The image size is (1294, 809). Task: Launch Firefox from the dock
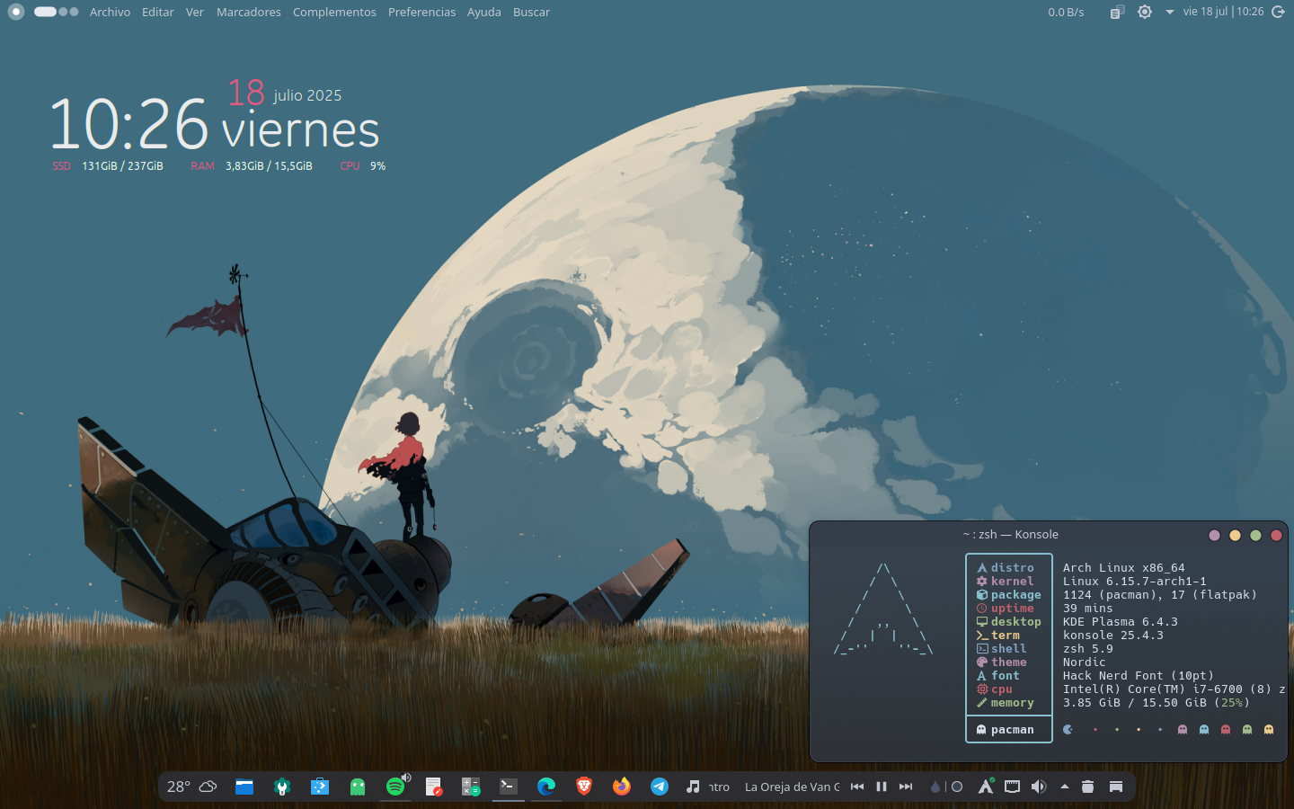click(x=622, y=787)
